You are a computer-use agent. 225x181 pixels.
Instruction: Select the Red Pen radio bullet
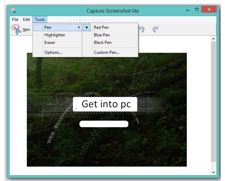(87, 27)
